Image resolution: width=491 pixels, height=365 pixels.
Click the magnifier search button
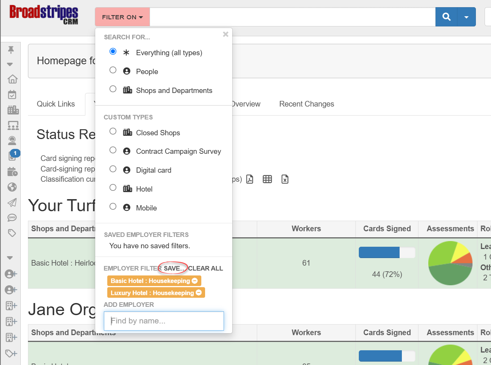click(446, 17)
